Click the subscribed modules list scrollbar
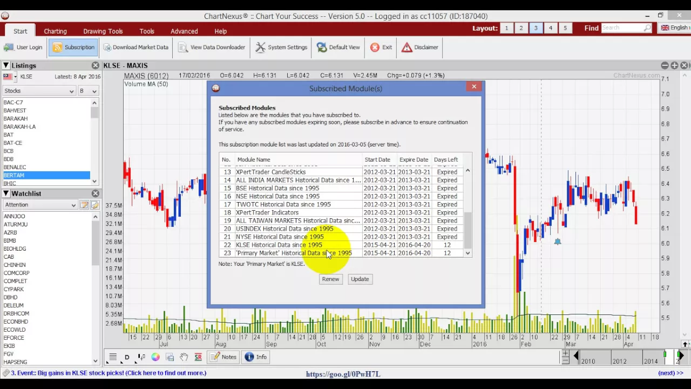This screenshot has width=691, height=389. (468, 212)
